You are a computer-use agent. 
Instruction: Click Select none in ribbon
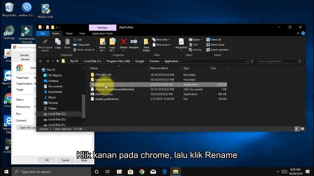pyautogui.click(x=215, y=44)
